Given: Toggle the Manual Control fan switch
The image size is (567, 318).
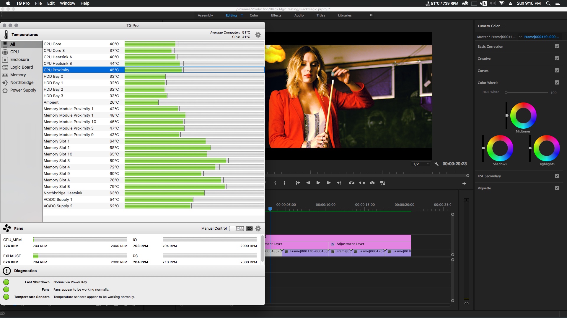Looking at the screenshot, I should pyautogui.click(x=237, y=228).
